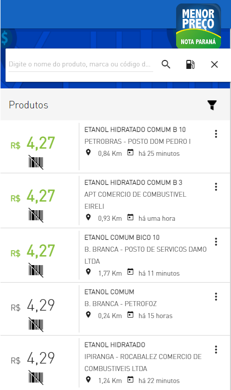The image size is (231, 390).
Task: Click the product search text field
Action: click(x=81, y=64)
